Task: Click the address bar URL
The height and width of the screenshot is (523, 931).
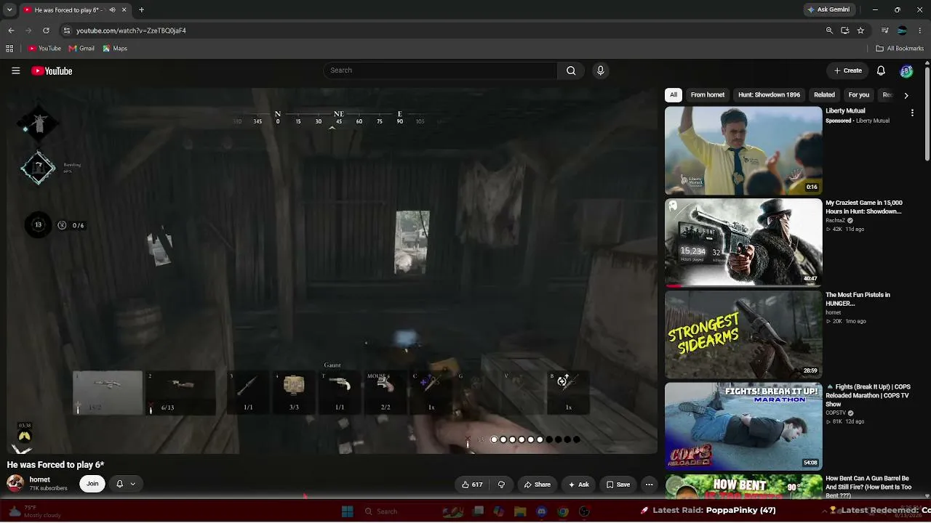Action: pyautogui.click(x=131, y=31)
